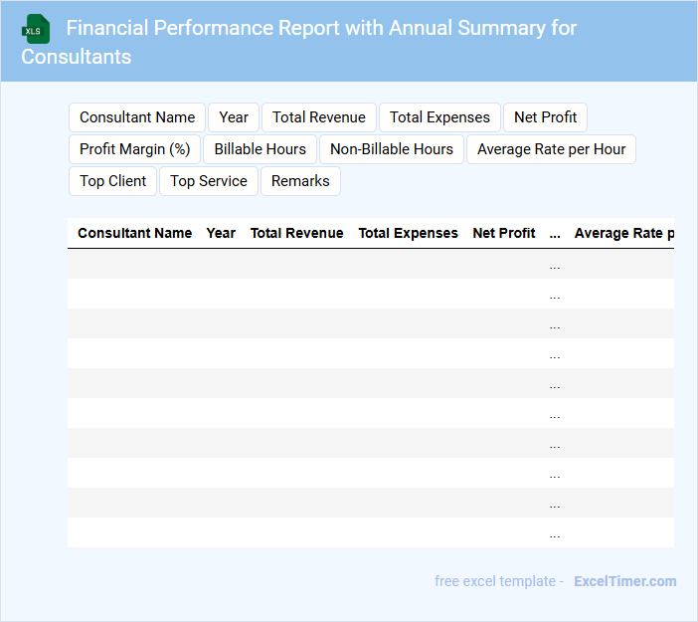698x622 pixels.
Task: Choose the Top Service tag
Action: (x=209, y=181)
